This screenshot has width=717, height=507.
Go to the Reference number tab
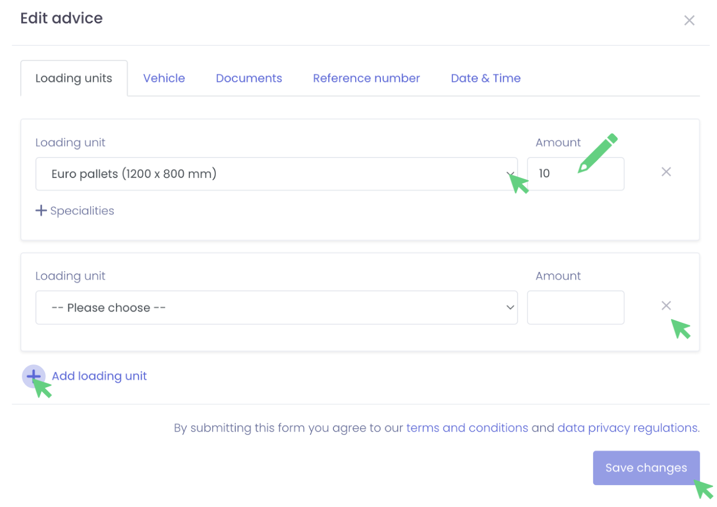tap(366, 78)
